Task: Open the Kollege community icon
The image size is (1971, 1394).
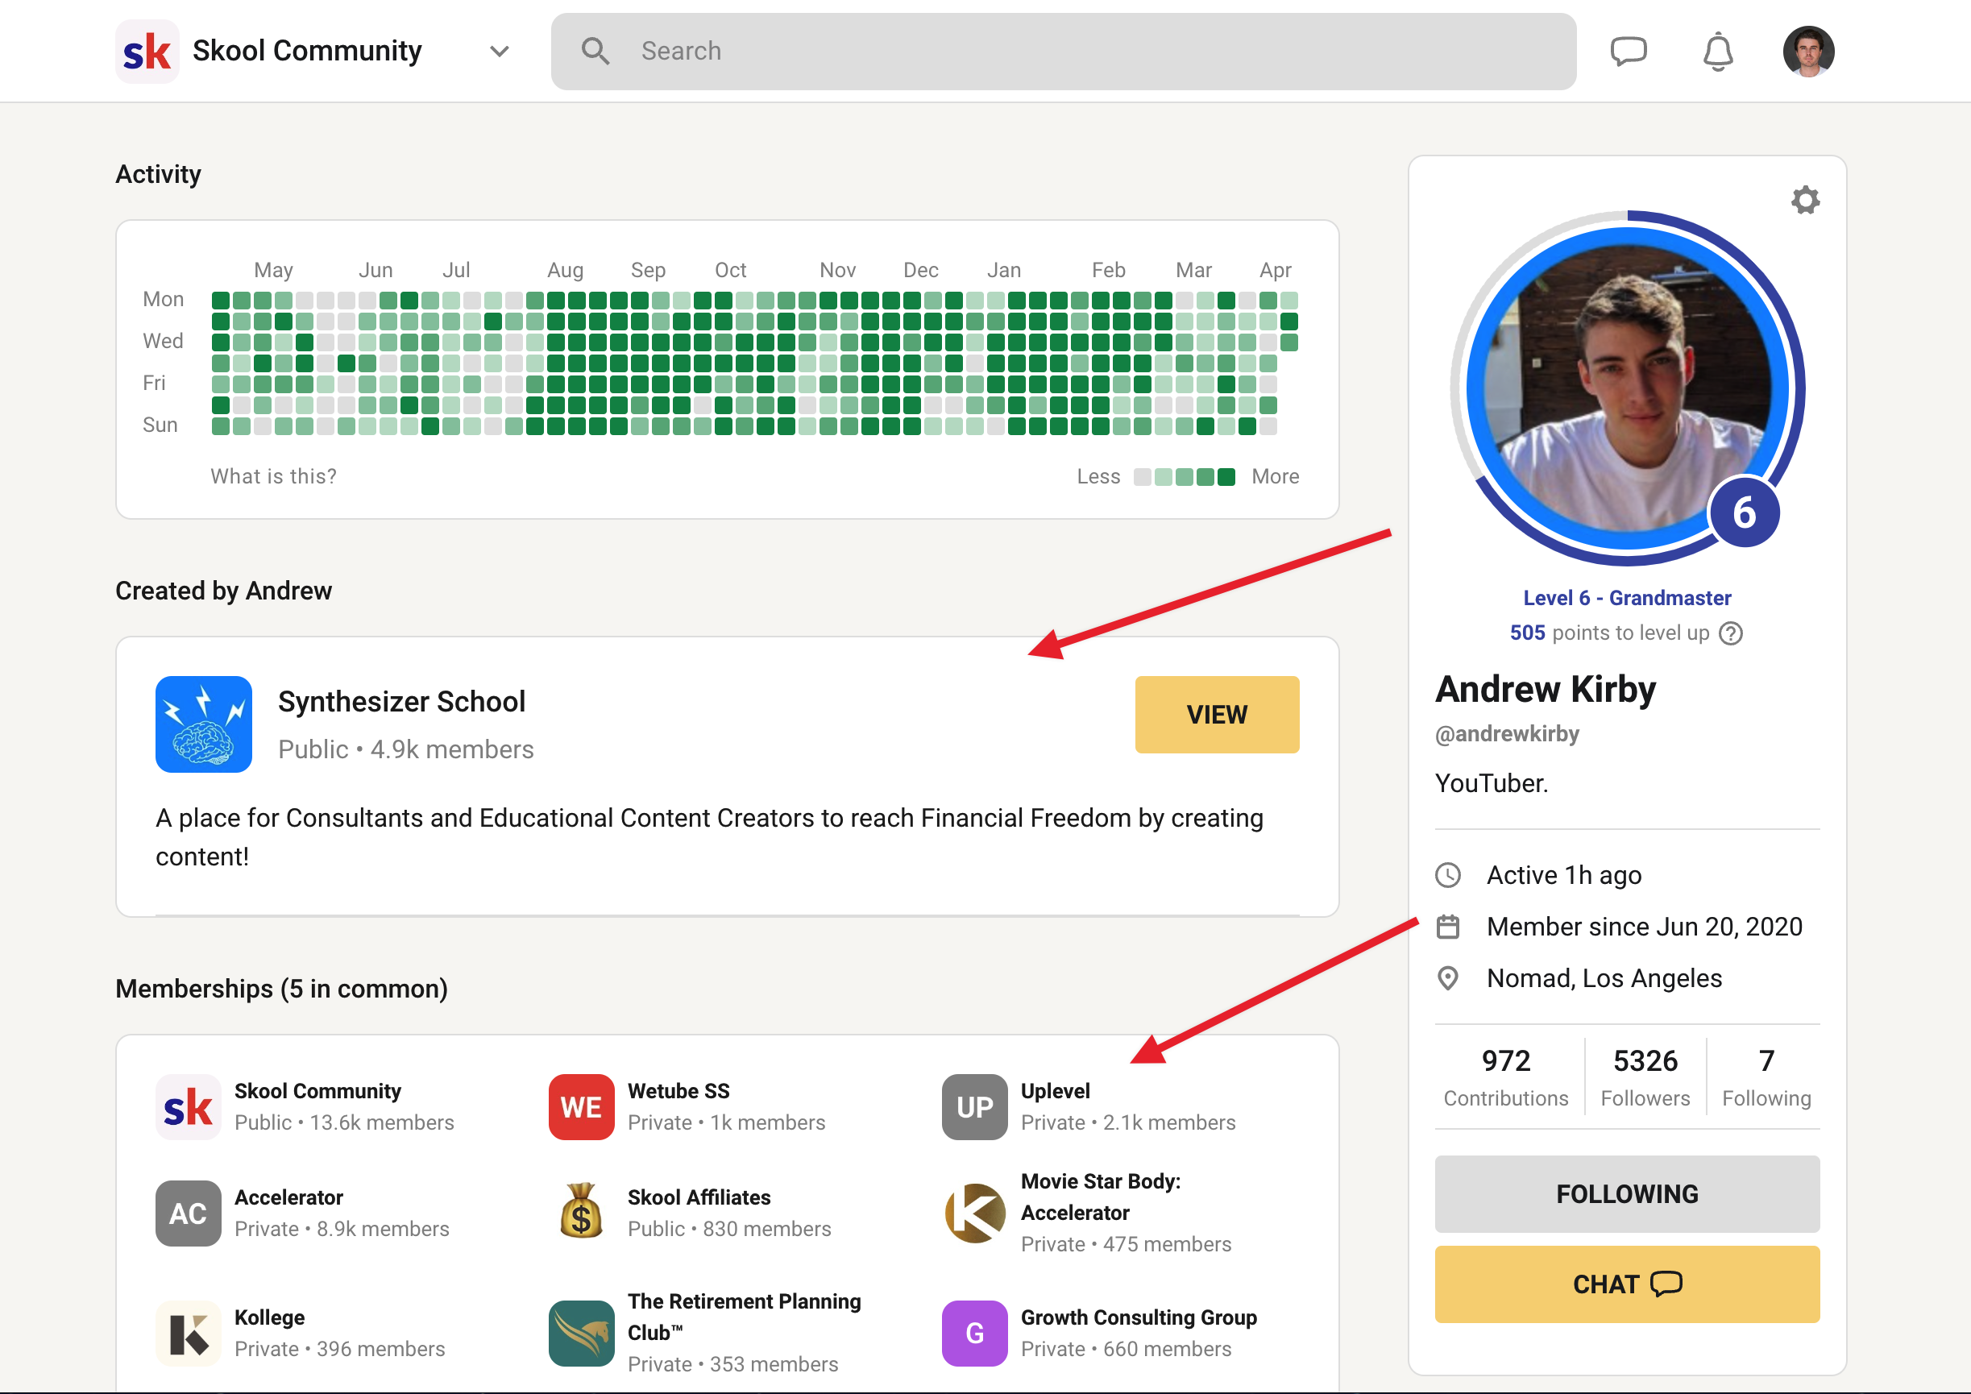Action: tap(188, 1332)
